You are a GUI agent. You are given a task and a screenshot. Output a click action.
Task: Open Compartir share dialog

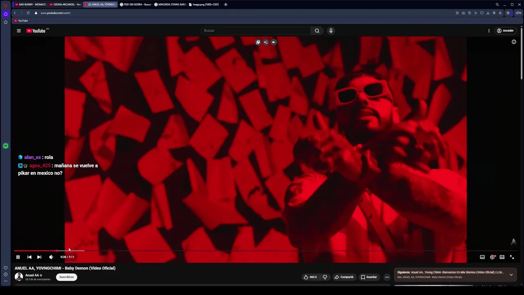coord(344,277)
